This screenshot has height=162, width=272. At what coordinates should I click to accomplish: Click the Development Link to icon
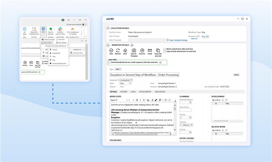click(213, 100)
